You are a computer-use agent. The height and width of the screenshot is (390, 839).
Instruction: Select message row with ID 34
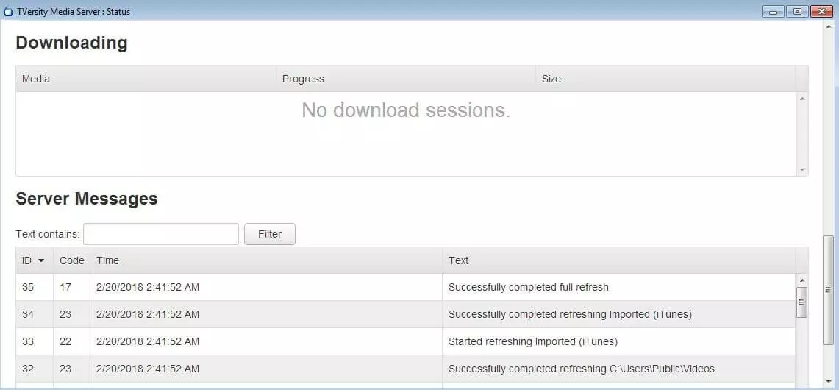coord(406,314)
